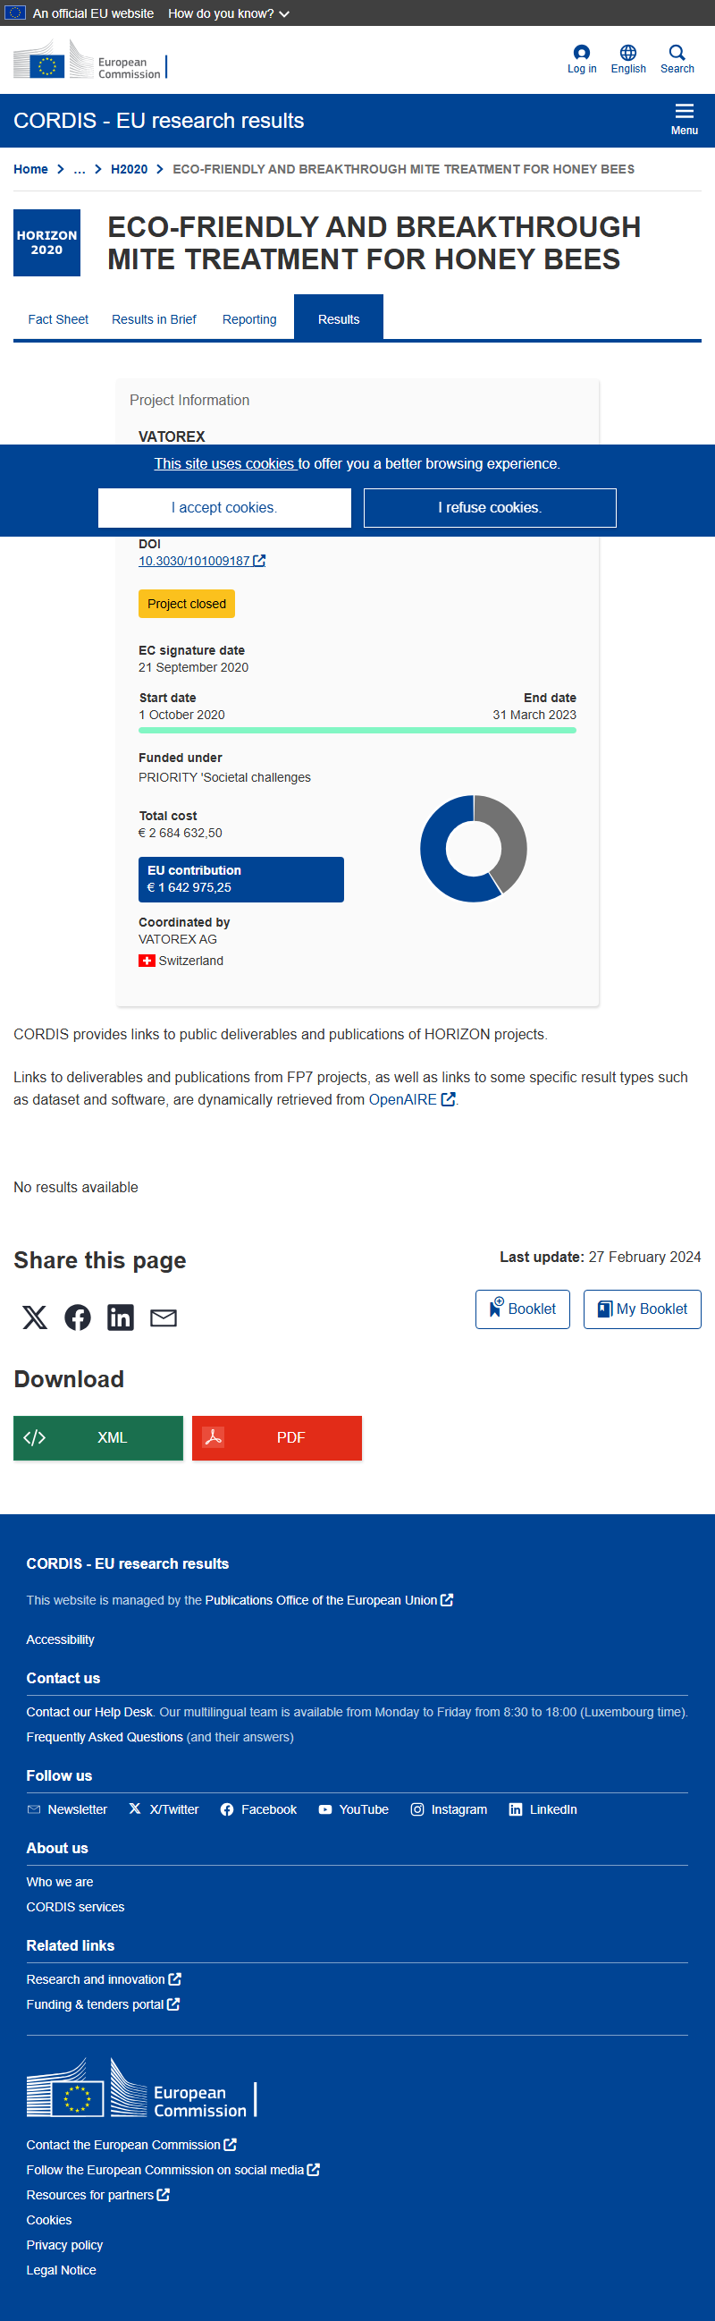Open the Privacy policy link
This screenshot has height=2321, width=715.
tap(65, 2244)
